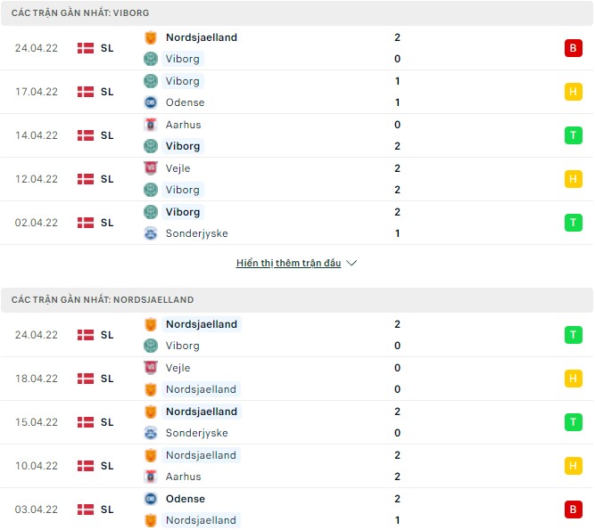
Task: Select the 'Các trận gần nhất: Nordsjaelland' header
Action: pos(103,300)
